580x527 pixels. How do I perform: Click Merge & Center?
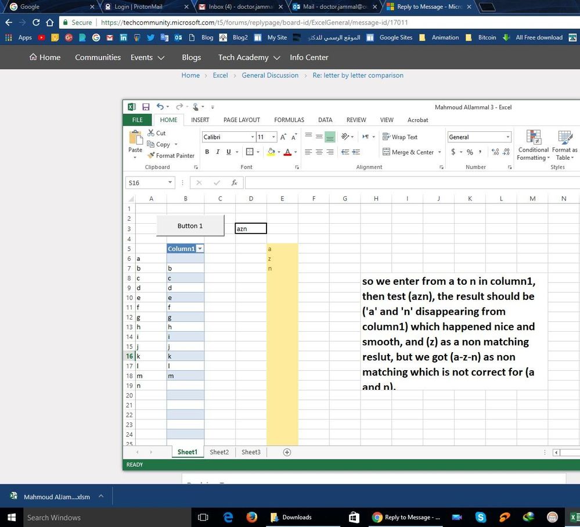(408, 152)
